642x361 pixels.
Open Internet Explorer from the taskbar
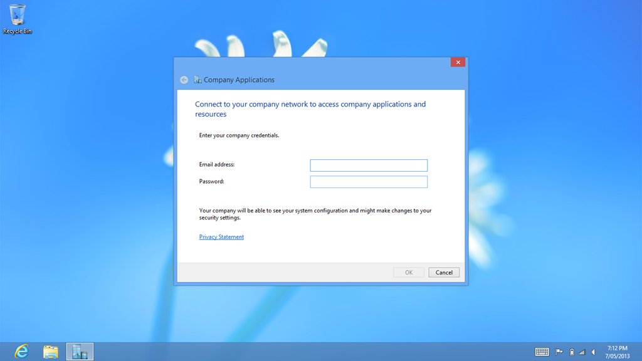pyautogui.click(x=22, y=352)
